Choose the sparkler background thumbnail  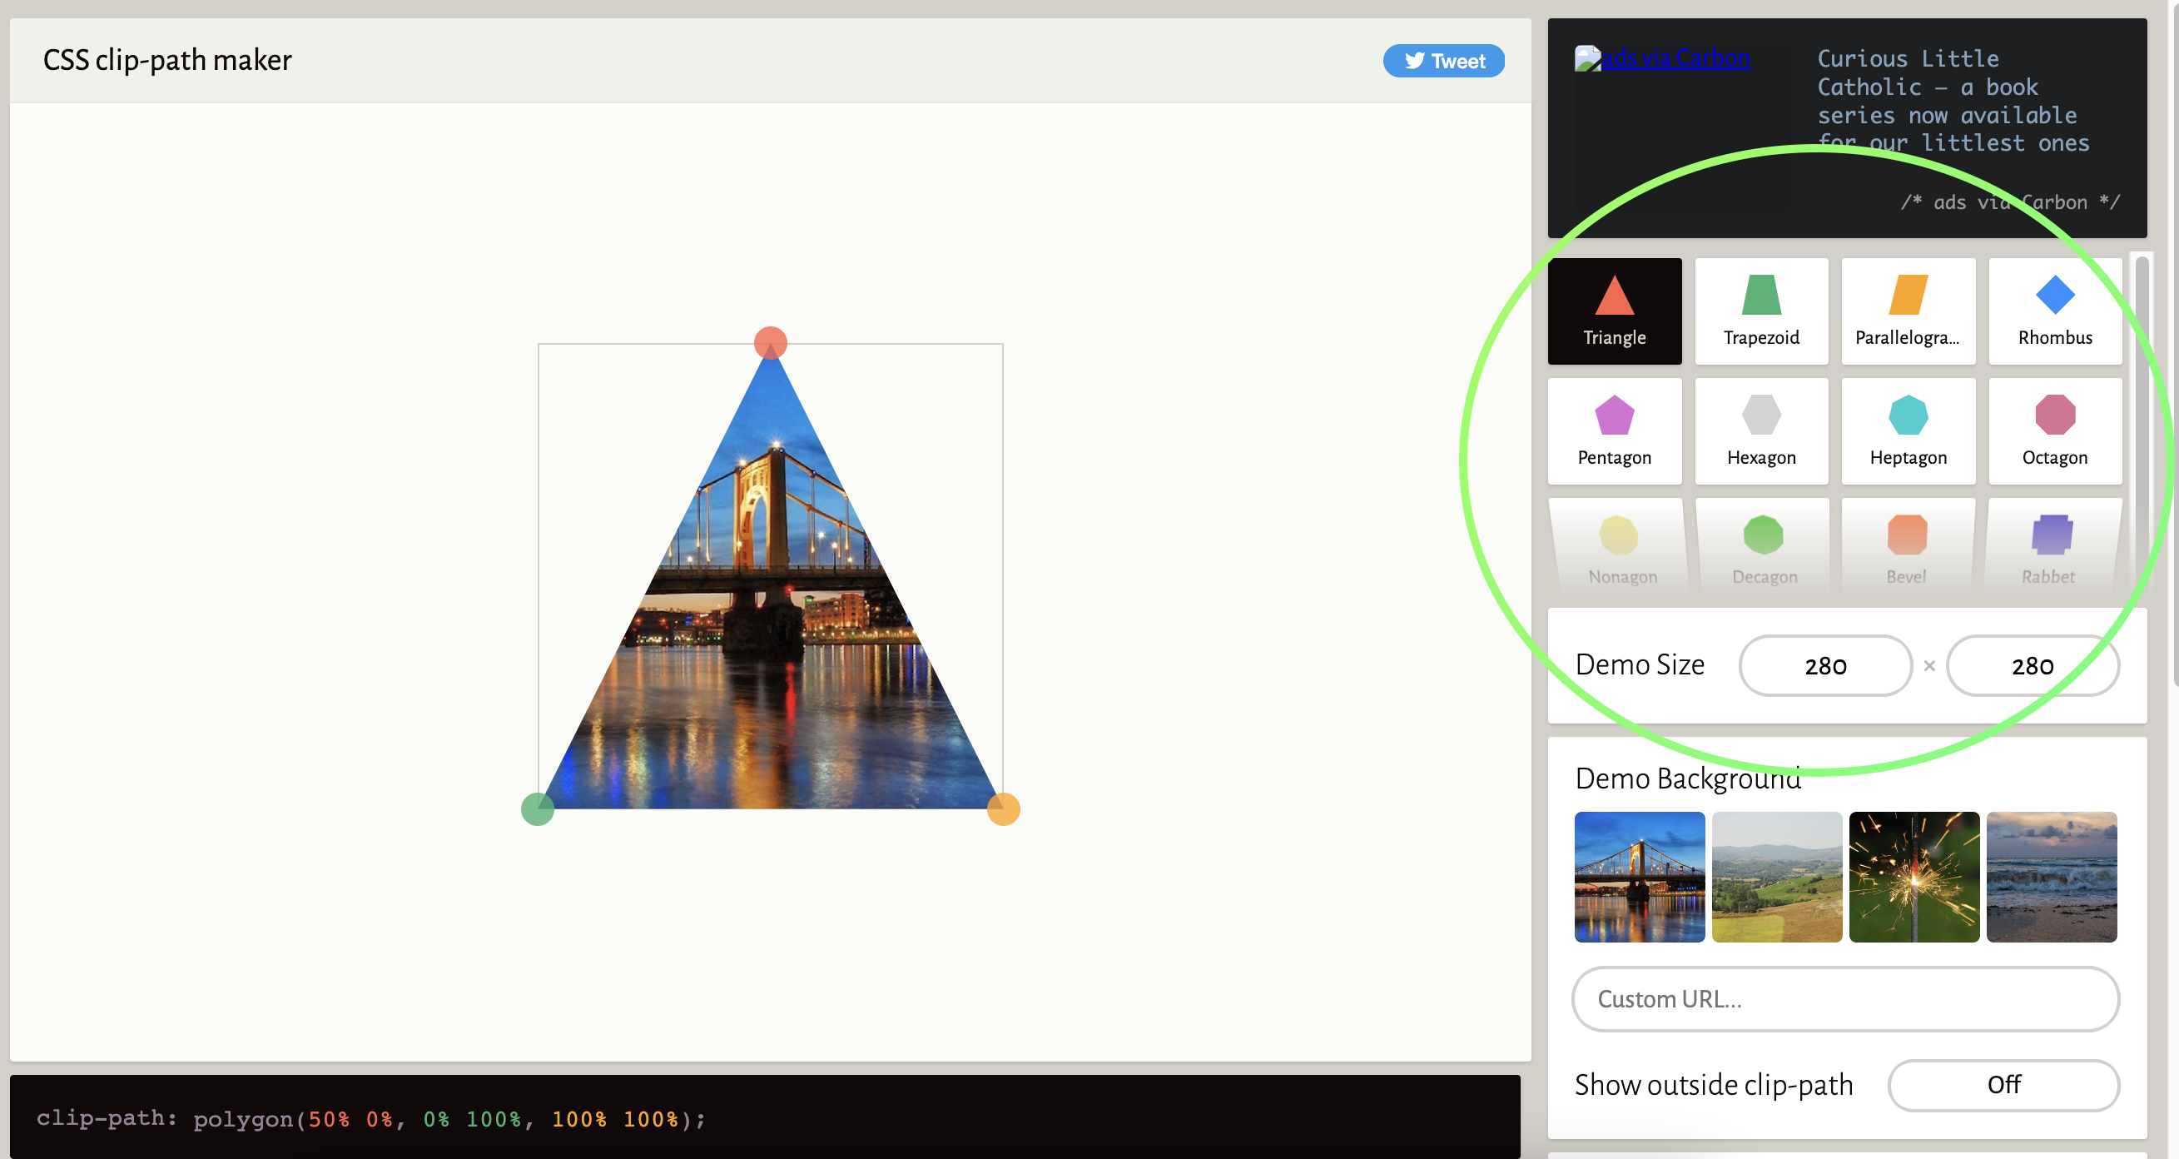(1913, 877)
